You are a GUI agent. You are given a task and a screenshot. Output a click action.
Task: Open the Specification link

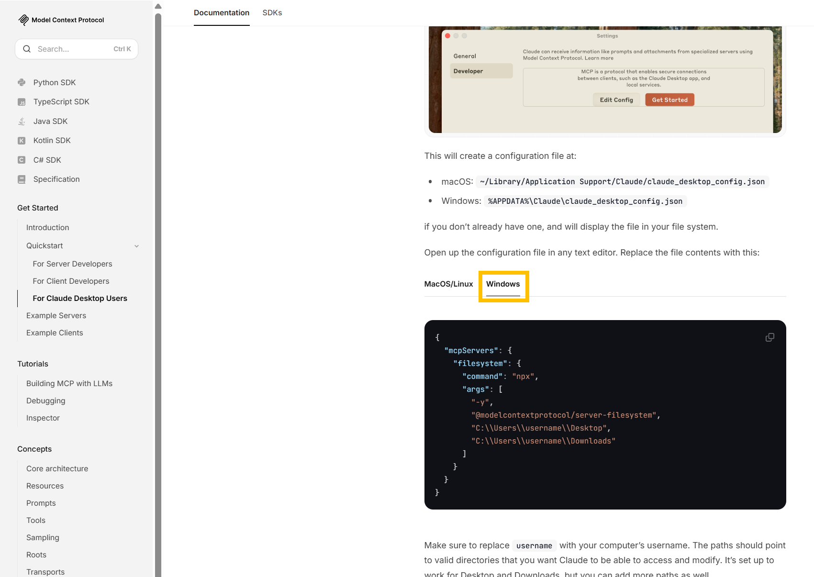pyautogui.click(x=56, y=179)
